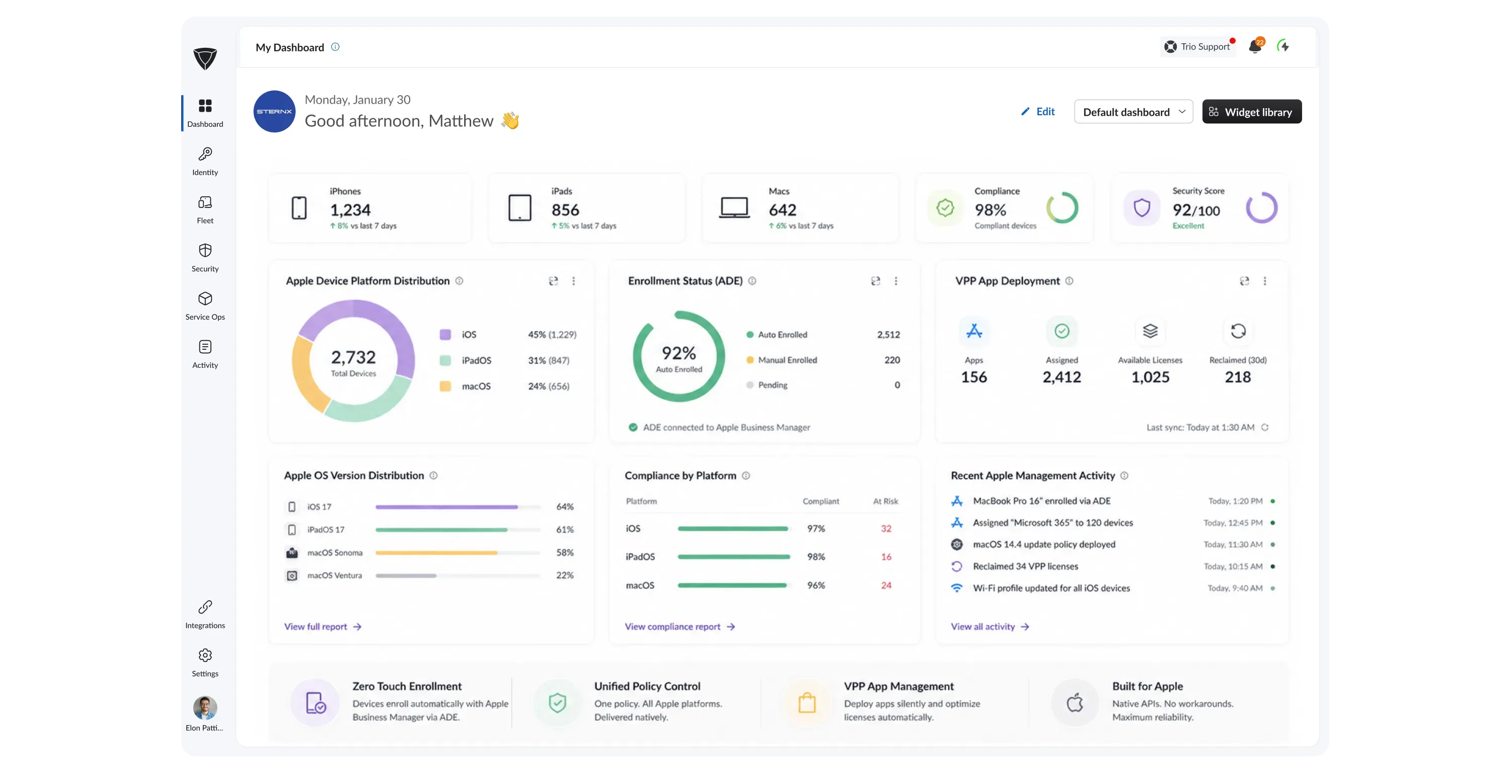Image resolution: width=1510 pixels, height=773 pixels.
Task: Open the Security section
Action: coord(205,258)
